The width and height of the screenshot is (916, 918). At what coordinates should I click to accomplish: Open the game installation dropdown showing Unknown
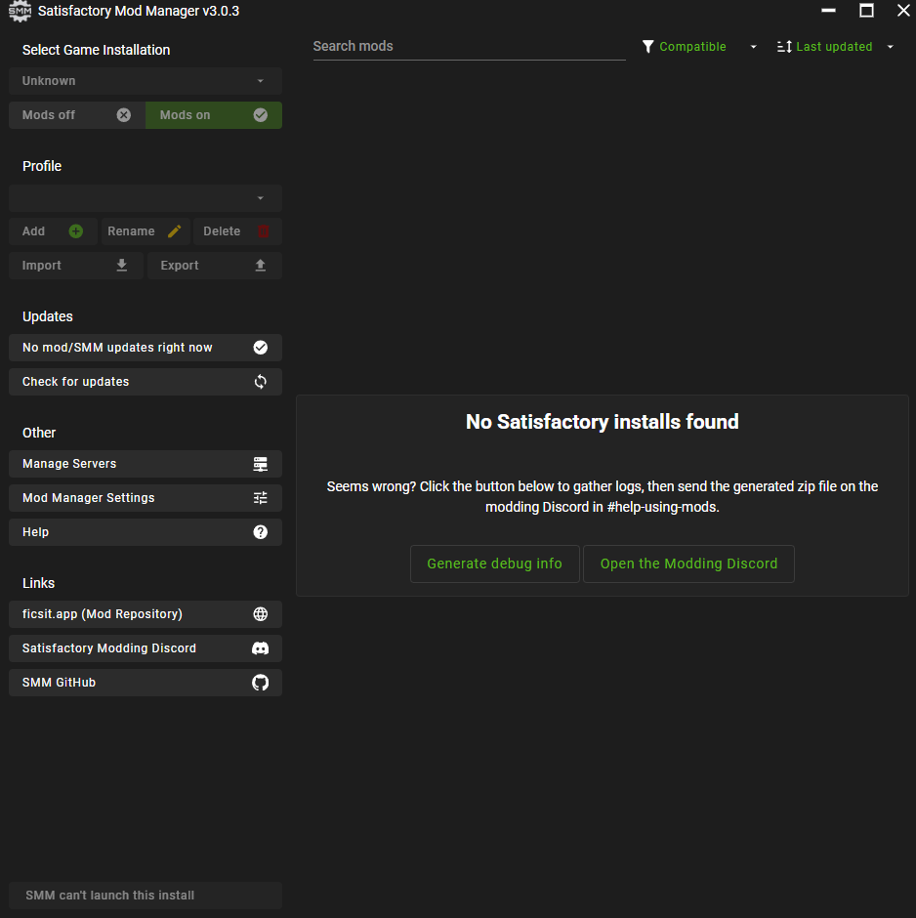point(146,81)
